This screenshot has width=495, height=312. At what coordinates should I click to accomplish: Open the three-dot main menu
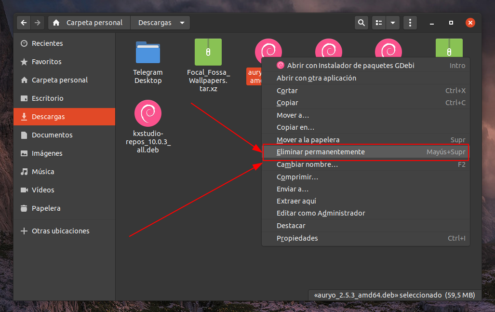point(410,23)
